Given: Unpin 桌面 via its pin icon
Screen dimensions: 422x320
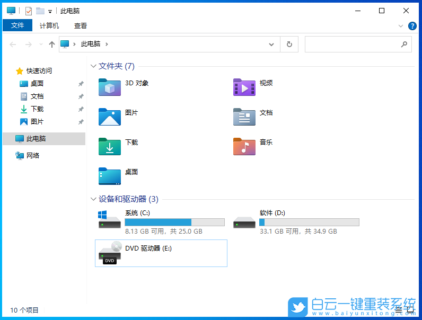Looking at the screenshot, I should point(81,84).
